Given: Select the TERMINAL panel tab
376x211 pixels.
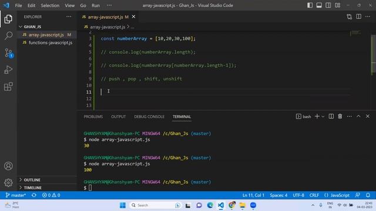Looking at the screenshot, I should (182, 117).
